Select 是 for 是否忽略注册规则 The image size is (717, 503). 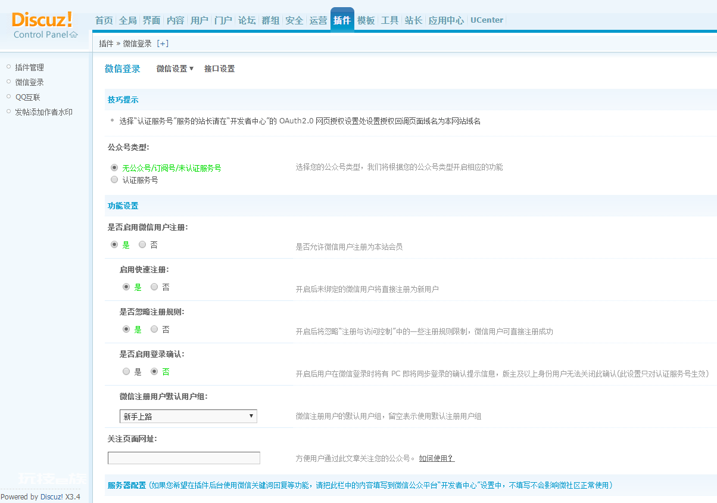[x=126, y=329]
